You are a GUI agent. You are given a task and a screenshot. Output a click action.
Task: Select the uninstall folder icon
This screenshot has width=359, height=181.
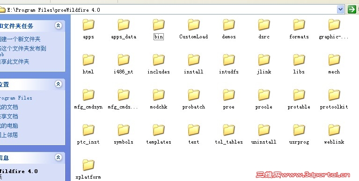[264, 130]
